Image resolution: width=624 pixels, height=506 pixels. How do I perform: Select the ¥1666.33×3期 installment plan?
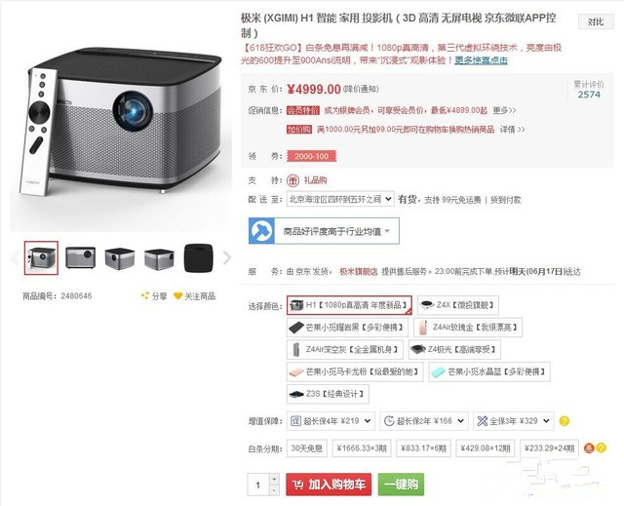coord(362,448)
